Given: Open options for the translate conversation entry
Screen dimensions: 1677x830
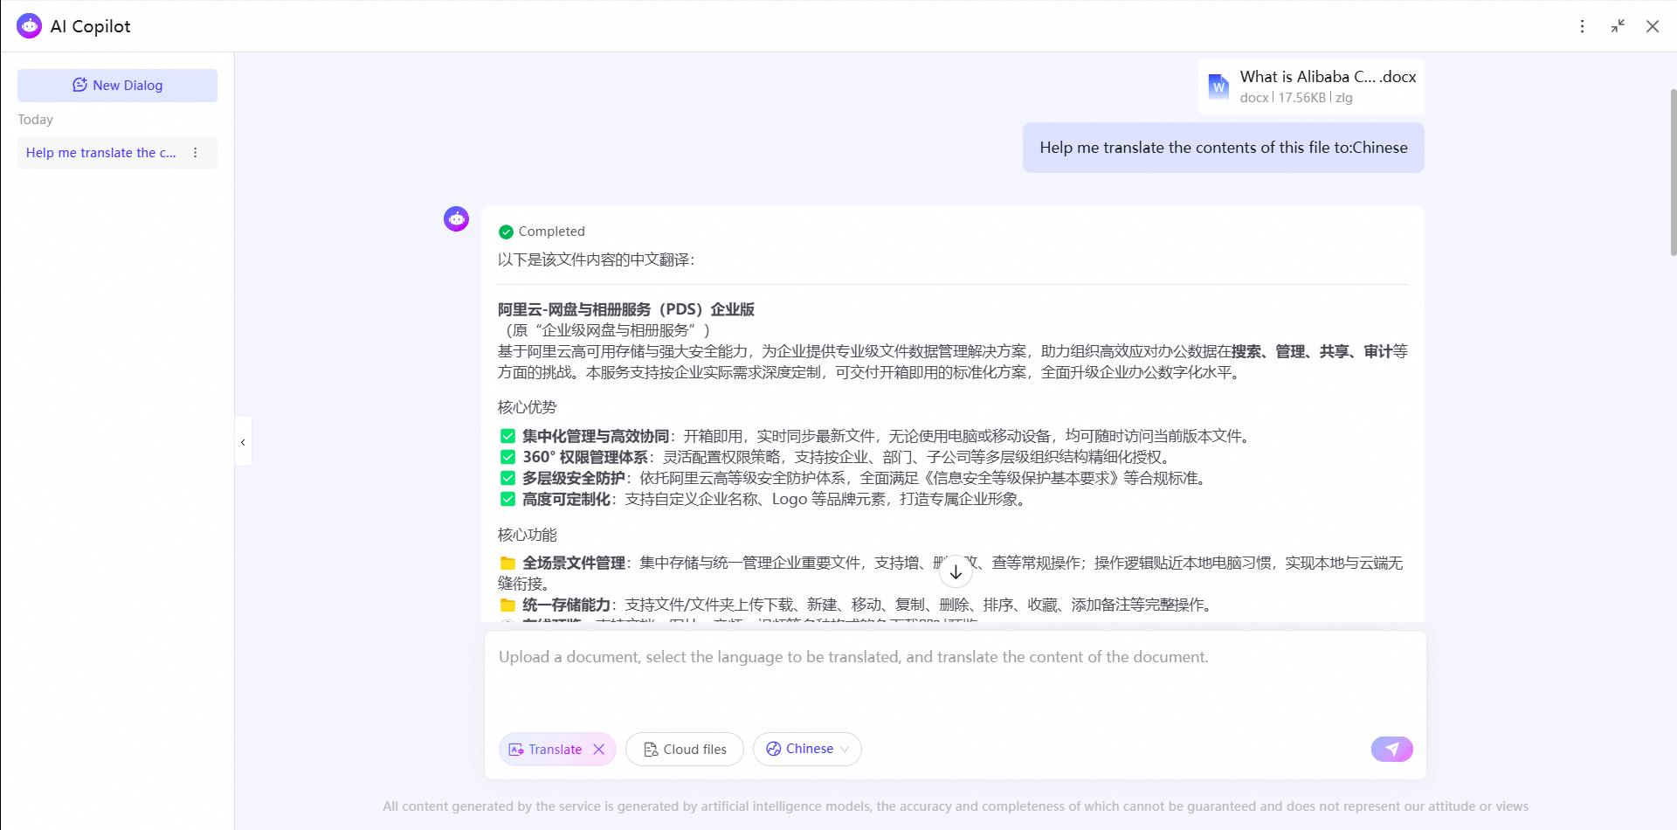Looking at the screenshot, I should (x=196, y=153).
